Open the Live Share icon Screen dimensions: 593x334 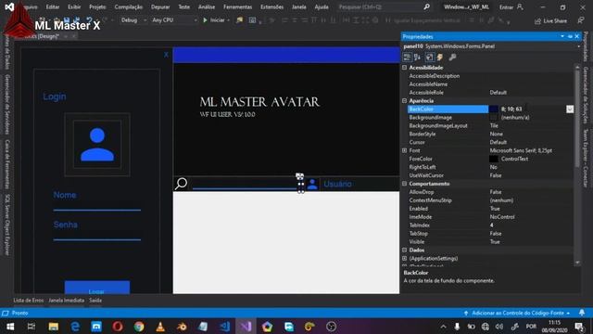(537, 21)
